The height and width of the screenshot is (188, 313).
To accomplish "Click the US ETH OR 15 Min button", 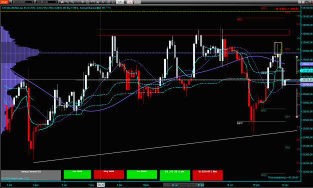I will 175,175.
